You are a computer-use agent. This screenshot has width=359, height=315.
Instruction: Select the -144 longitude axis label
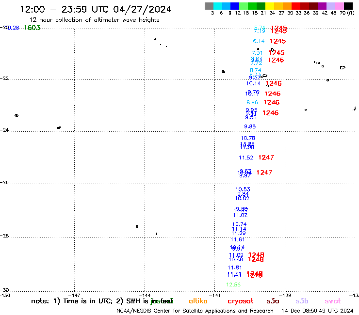point(145,295)
